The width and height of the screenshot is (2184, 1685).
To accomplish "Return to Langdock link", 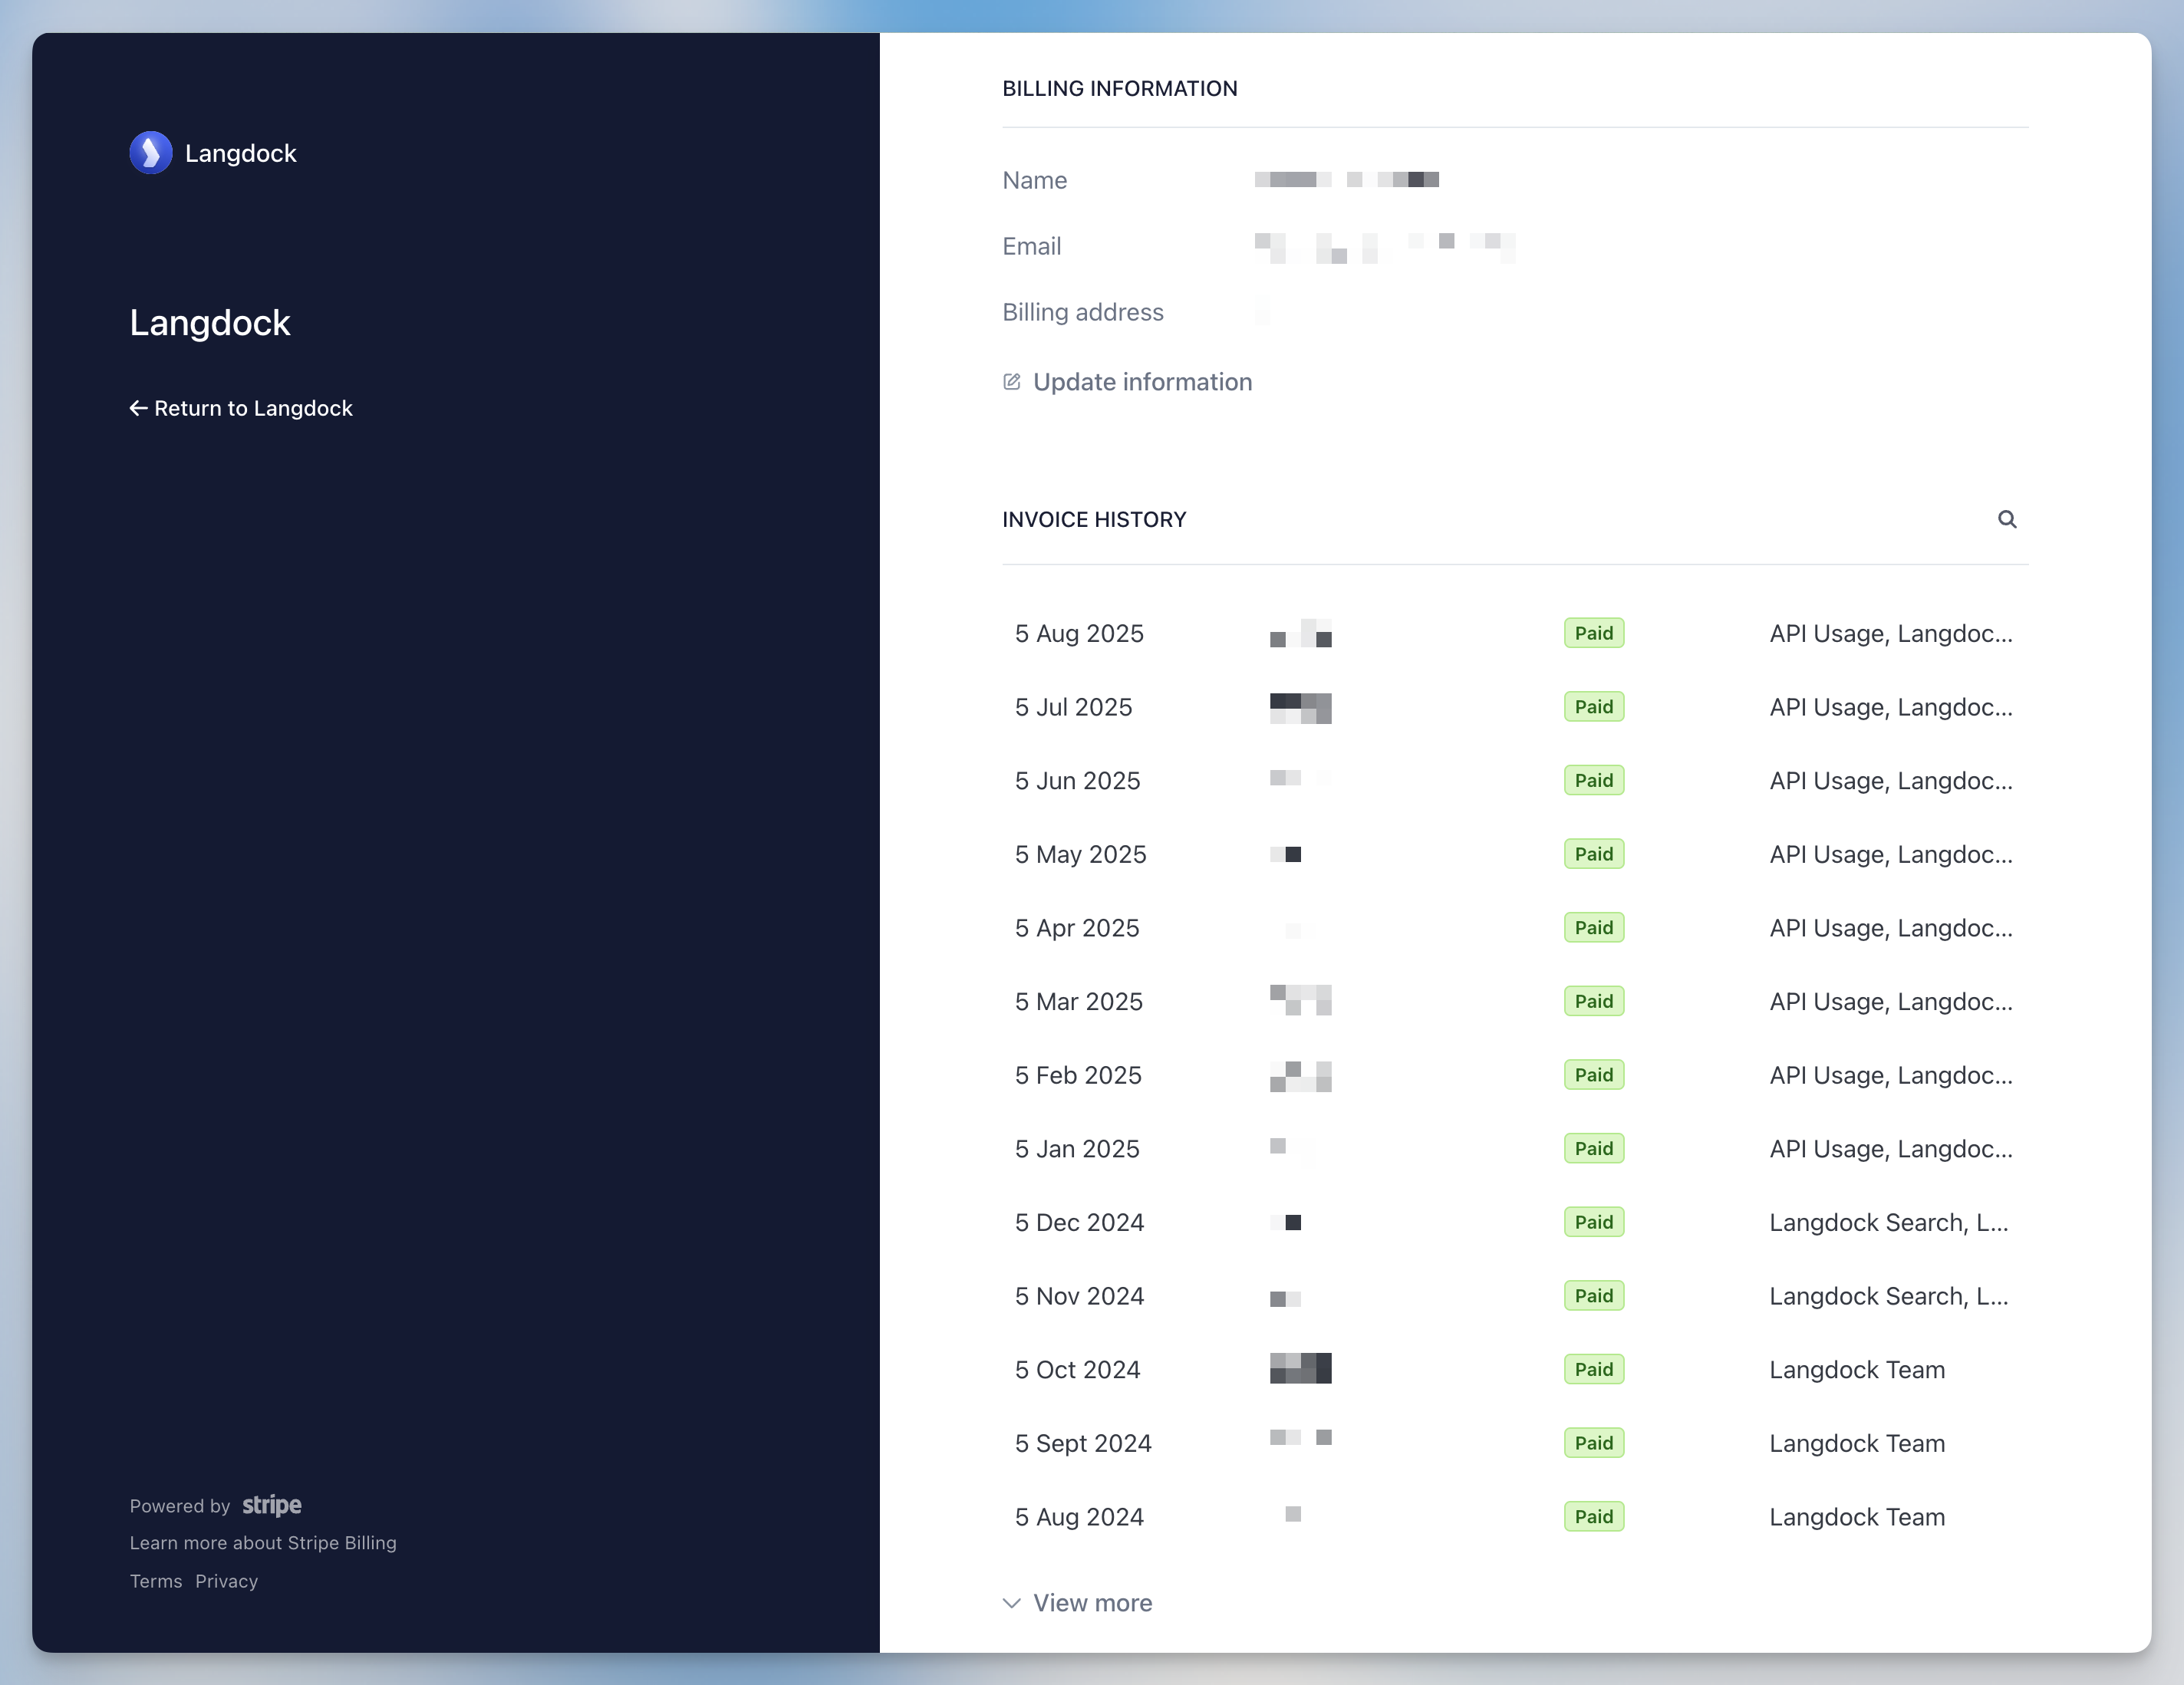I will pos(241,408).
